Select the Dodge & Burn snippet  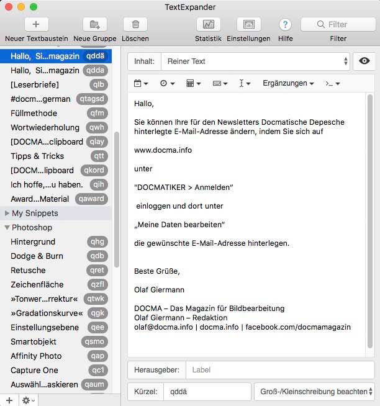tap(56, 256)
